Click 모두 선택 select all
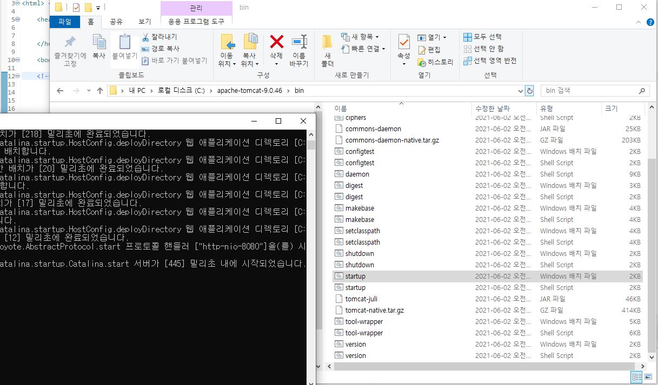658x385 pixels. pos(483,37)
